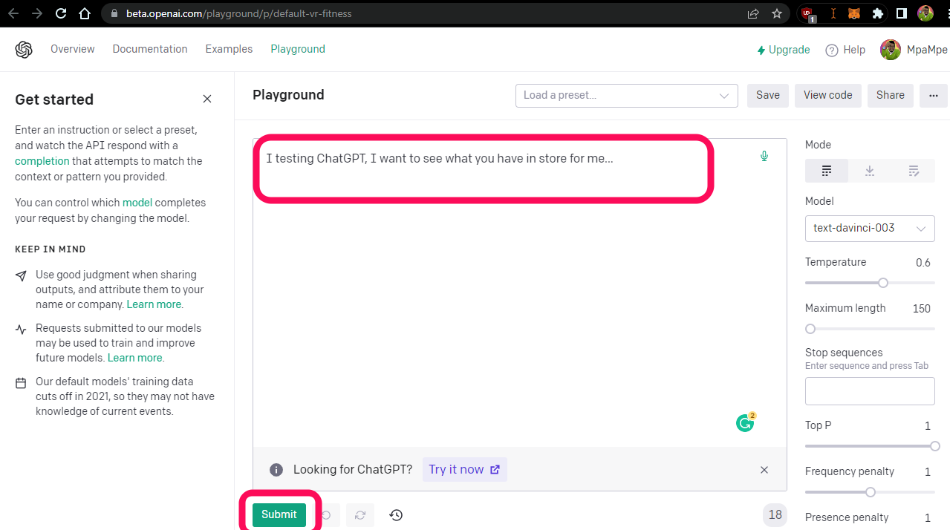Click the OpenAI logo
The height and width of the screenshot is (530, 950).
[24, 49]
